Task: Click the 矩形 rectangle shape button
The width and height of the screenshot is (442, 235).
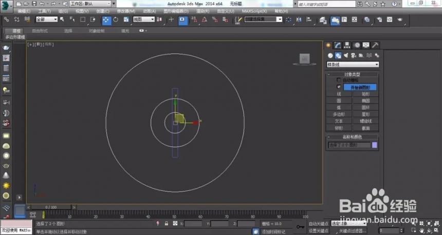Action: click(x=365, y=94)
